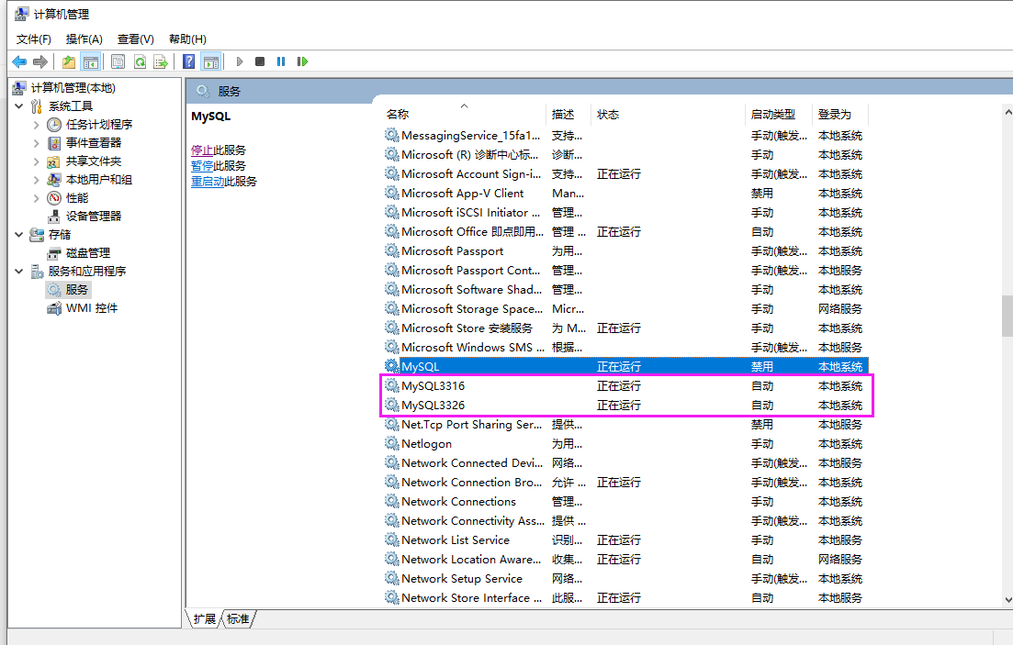
Task: Click the Stop Service square icon
Action: 260,61
